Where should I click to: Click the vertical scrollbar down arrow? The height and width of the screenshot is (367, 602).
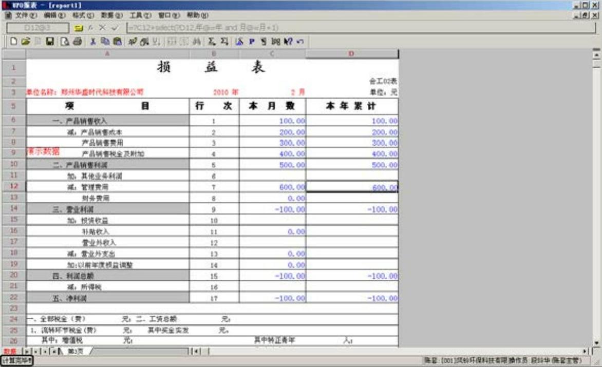tap(596, 342)
